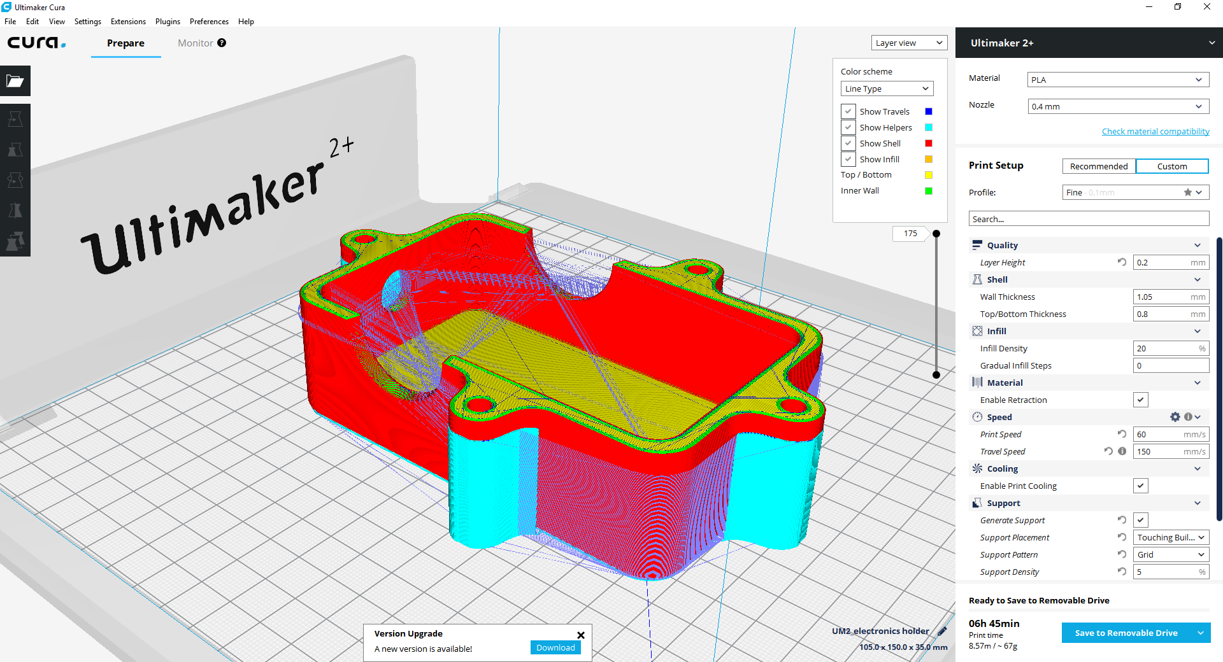Toggle the Show Travels checkbox

click(x=848, y=111)
